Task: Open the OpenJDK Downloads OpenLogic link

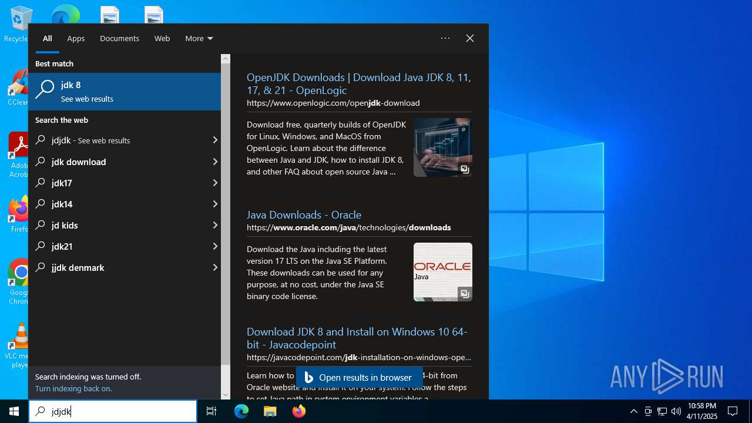Action: tap(358, 83)
